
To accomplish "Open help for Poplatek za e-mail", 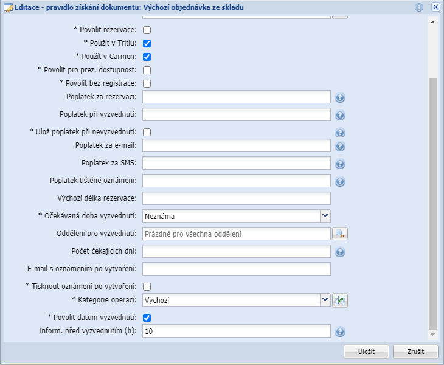I will (x=340, y=146).
